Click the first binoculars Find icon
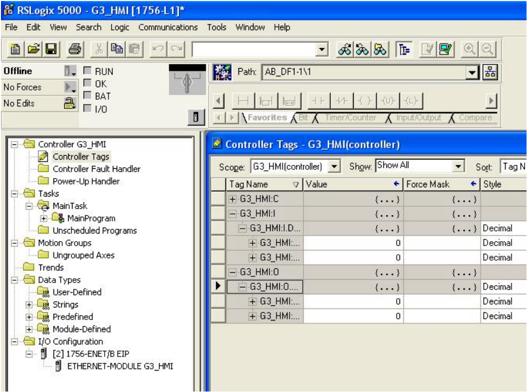Screen dimensions: 527x392 pyautogui.click(x=345, y=50)
